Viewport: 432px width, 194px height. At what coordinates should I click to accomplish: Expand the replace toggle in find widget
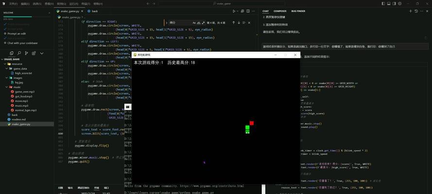tap(166, 22)
